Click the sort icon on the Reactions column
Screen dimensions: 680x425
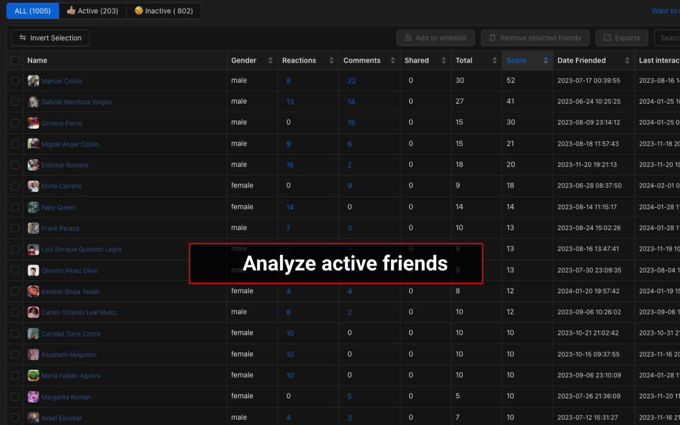point(331,60)
